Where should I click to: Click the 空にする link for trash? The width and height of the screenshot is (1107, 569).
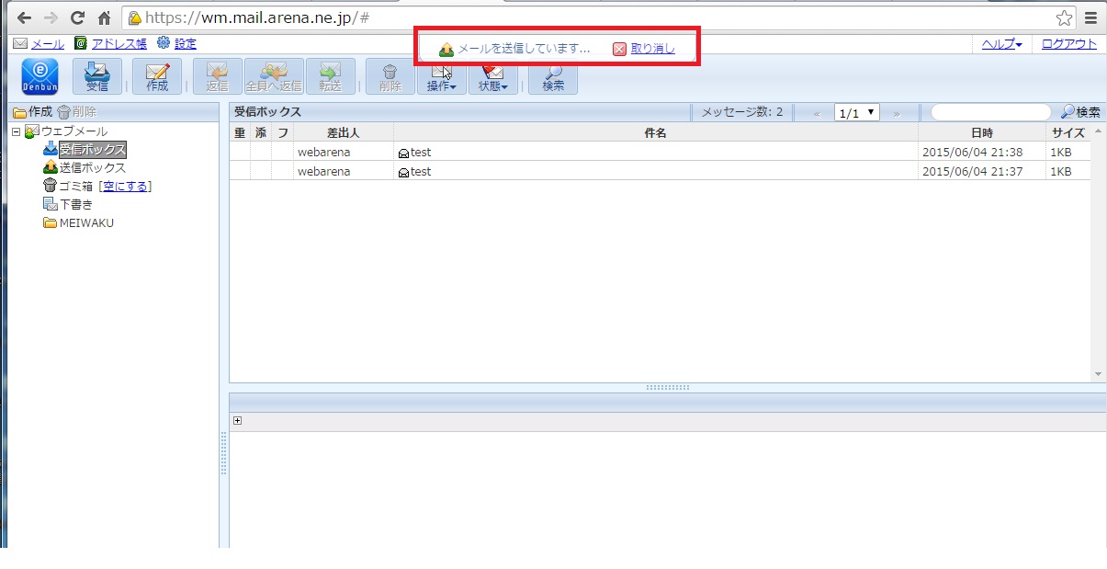click(x=127, y=187)
